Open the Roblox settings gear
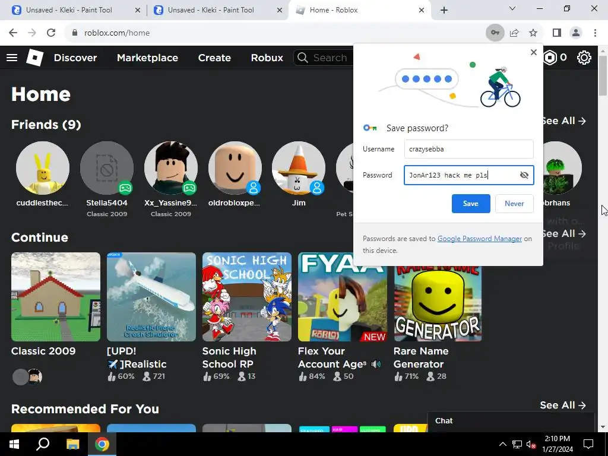This screenshot has height=456, width=608. pyautogui.click(x=584, y=58)
